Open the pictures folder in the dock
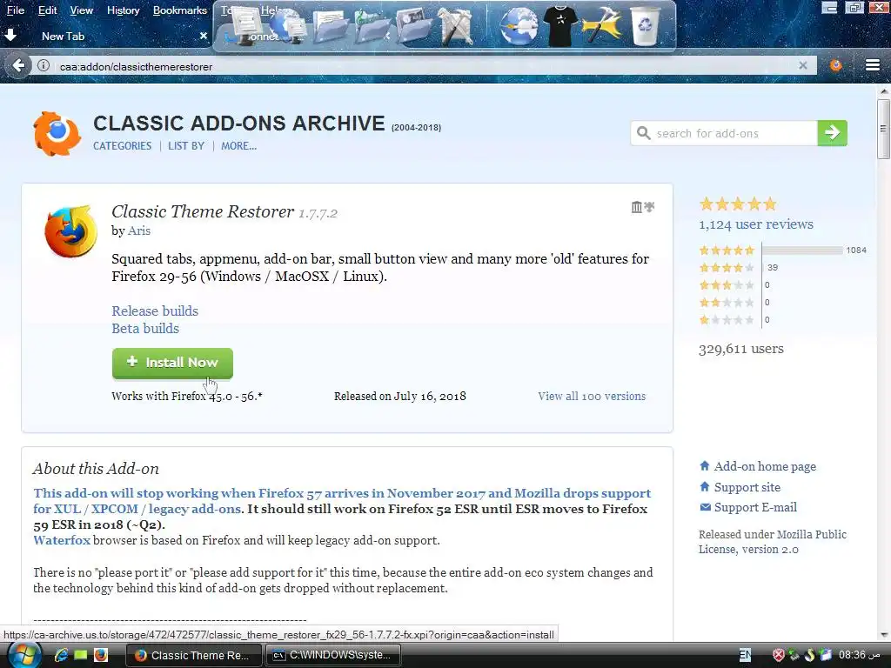This screenshot has width=891, height=668. click(x=413, y=25)
